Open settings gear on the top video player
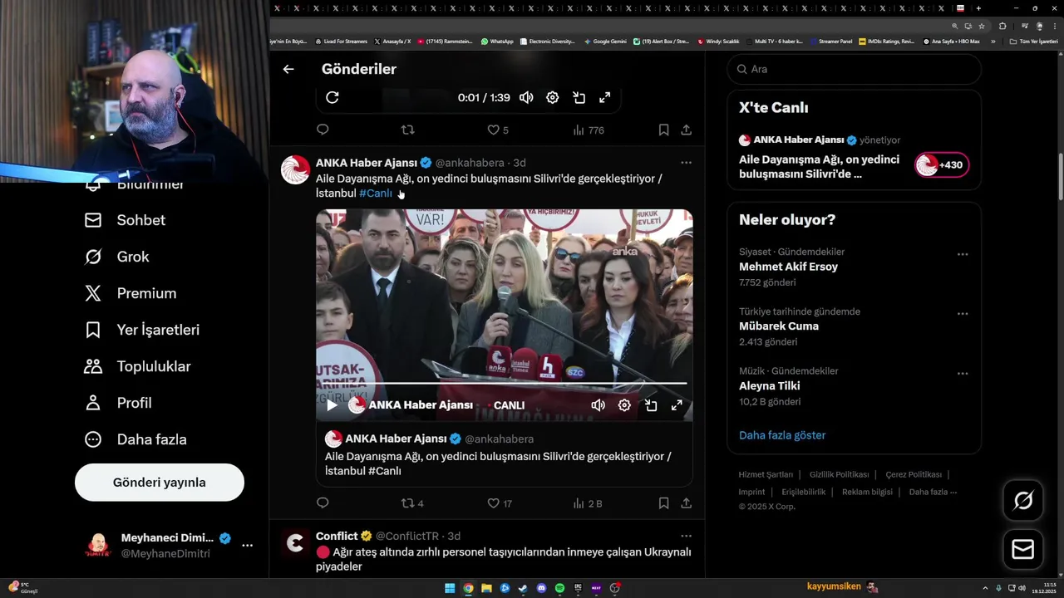Image resolution: width=1064 pixels, height=598 pixels. 553,97
